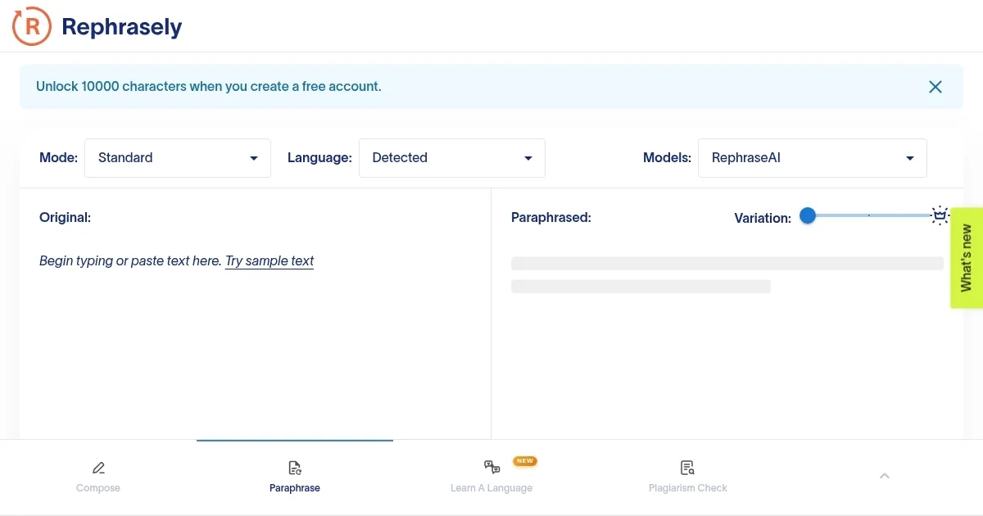Click into the Original text input area
Viewport: 983px width, 516px height.
pyautogui.click(x=254, y=344)
